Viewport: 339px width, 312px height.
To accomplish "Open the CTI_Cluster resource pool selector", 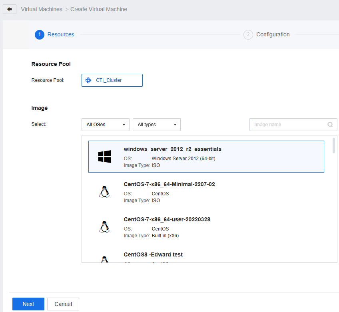I will pos(112,80).
